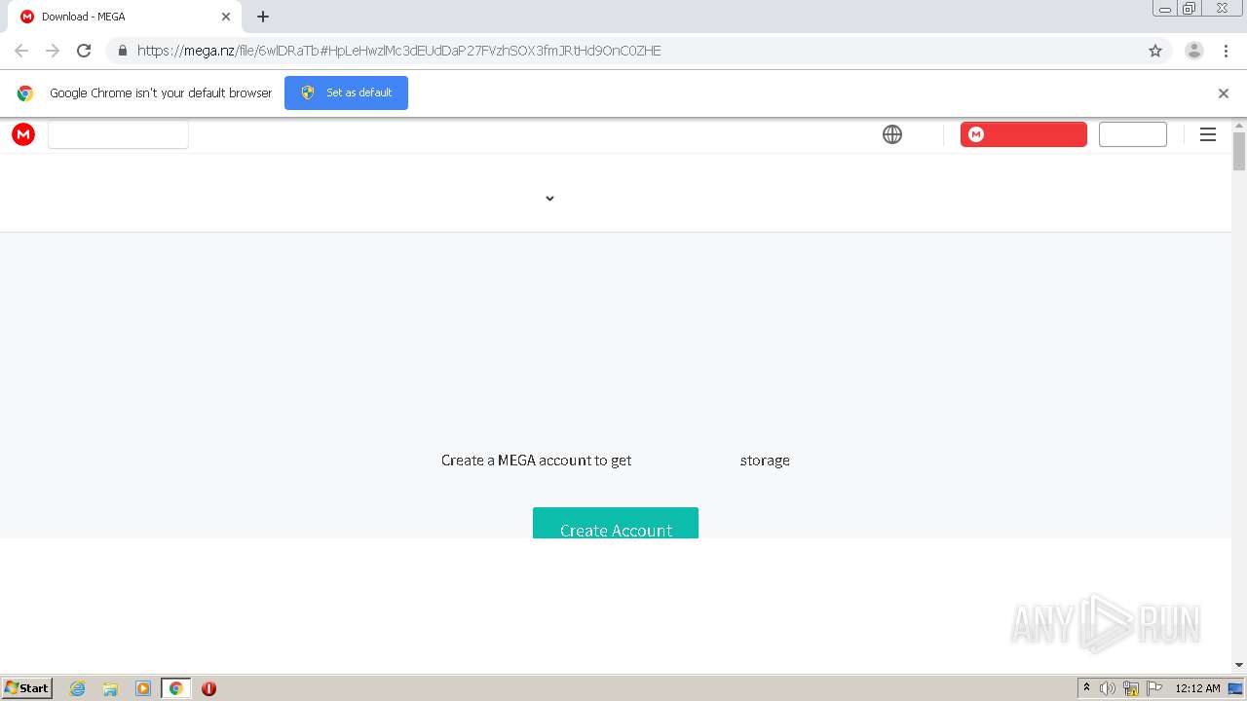The height and width of the screenshot is (701, 1247).
Task: Close the 'Download - MEGA' tab
Action: coord(226,17)
